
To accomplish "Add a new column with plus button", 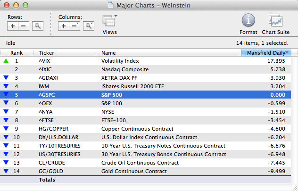I will point(64,26).
